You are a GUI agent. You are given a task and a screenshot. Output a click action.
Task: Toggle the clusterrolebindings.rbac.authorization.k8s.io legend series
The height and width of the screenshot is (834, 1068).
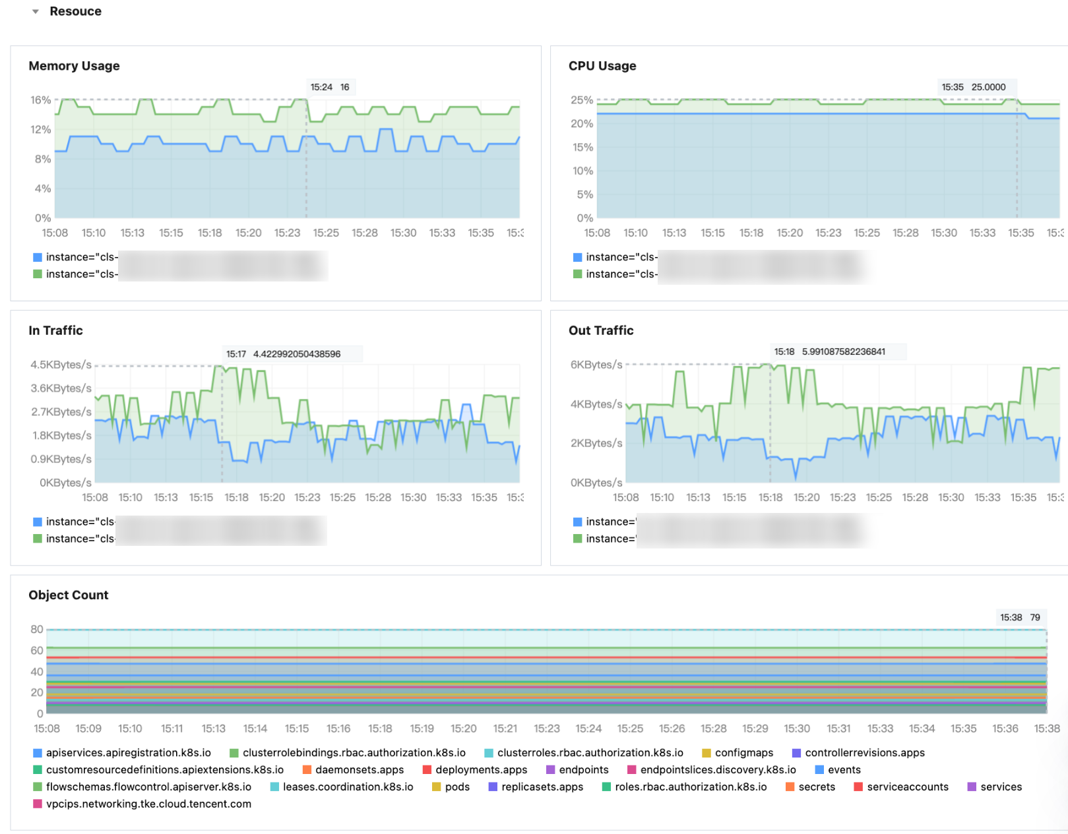click(x=348, y=753)
